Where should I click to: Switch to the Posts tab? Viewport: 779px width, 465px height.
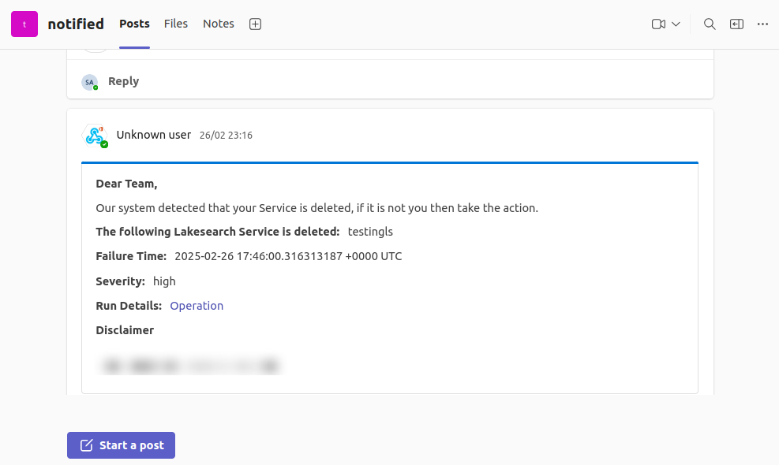134,24
